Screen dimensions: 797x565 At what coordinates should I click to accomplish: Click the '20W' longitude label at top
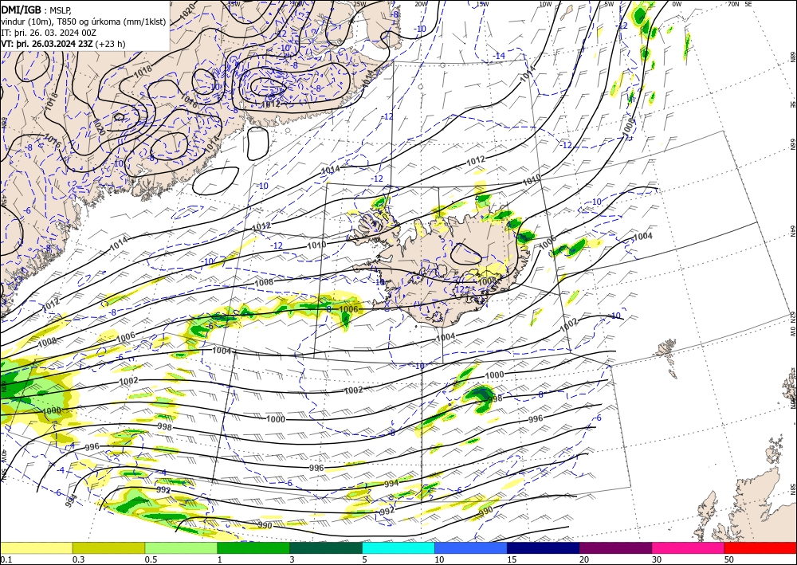pyautogui.click(x=420, y=4)
